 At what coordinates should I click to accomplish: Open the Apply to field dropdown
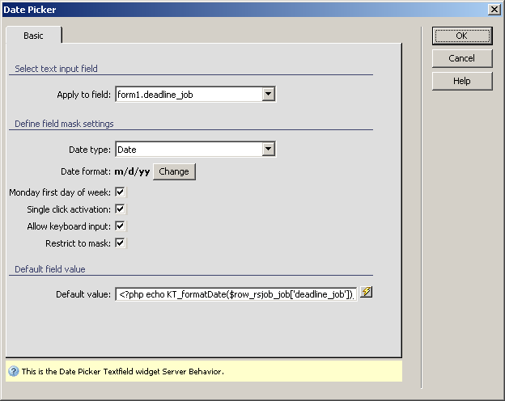(269, 95)
